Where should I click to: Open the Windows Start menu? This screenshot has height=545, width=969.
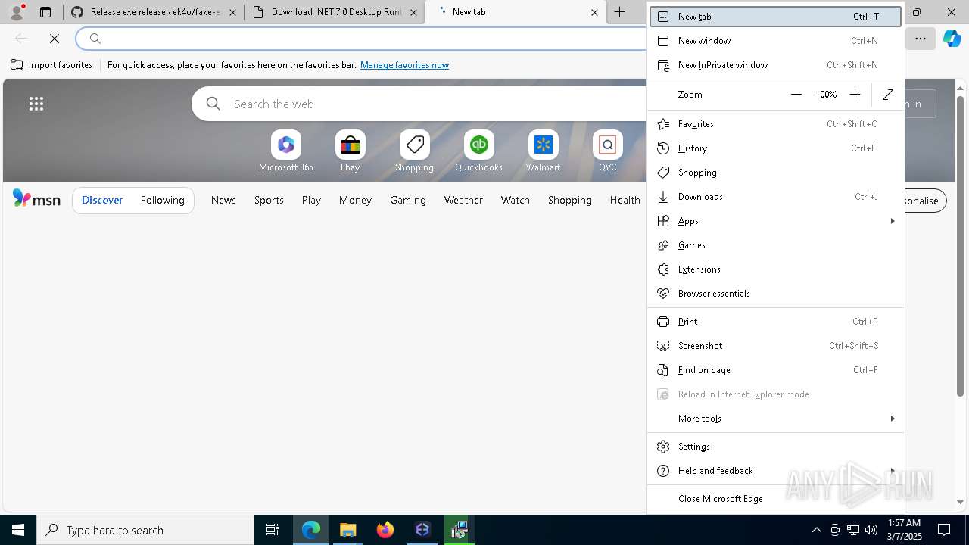click(18, 530)
